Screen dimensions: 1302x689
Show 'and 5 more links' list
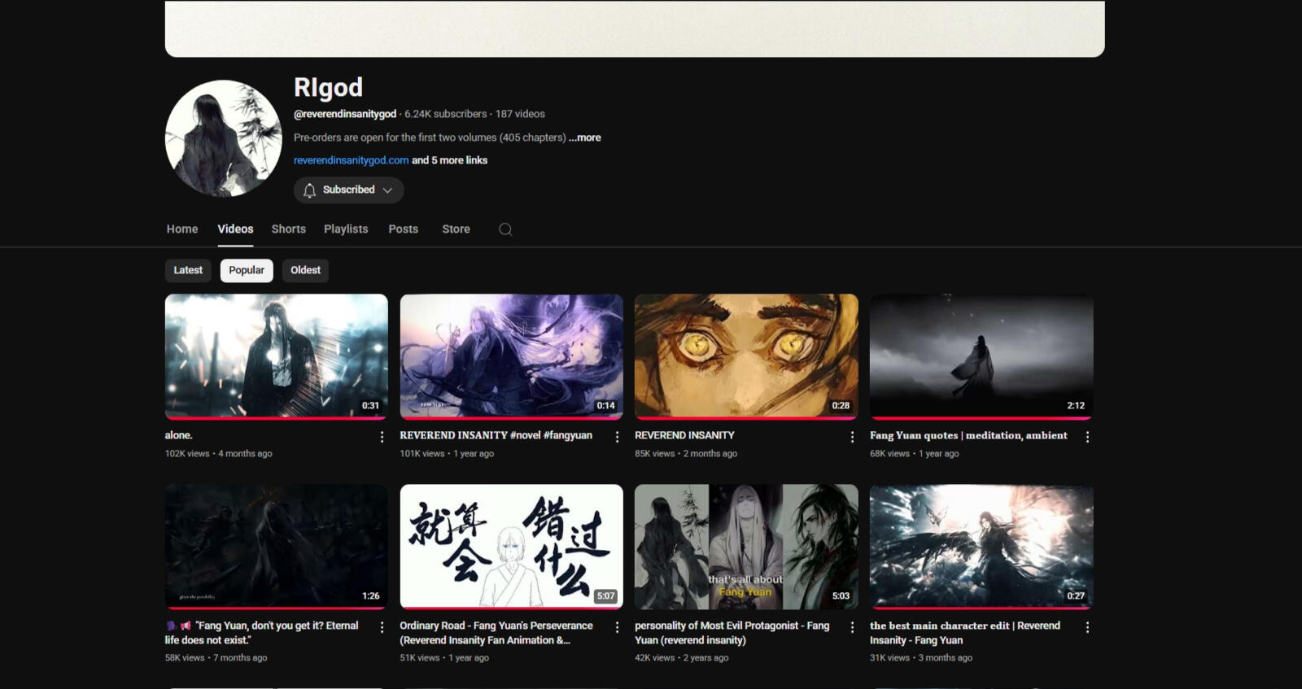click(450, 160)
